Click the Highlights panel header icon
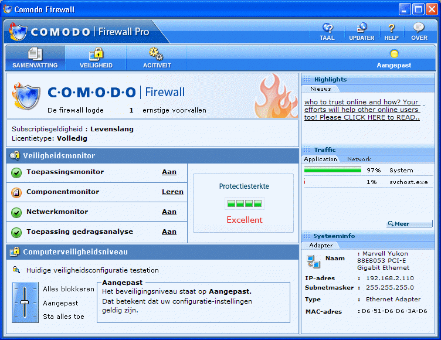This screenshot has height=340, width=441. click(x=307, y=79)
